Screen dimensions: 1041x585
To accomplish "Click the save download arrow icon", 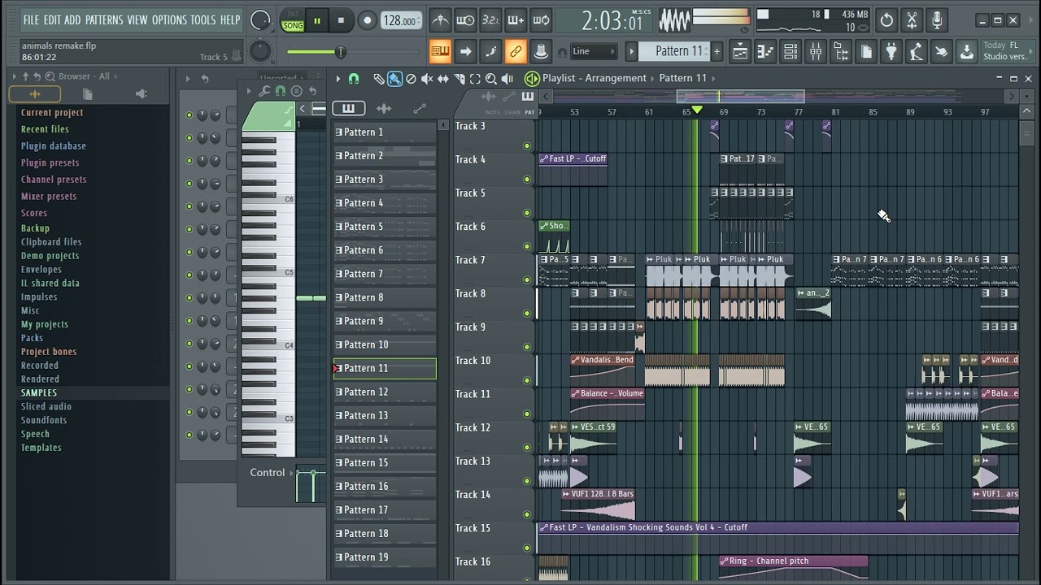I will 966,52.
